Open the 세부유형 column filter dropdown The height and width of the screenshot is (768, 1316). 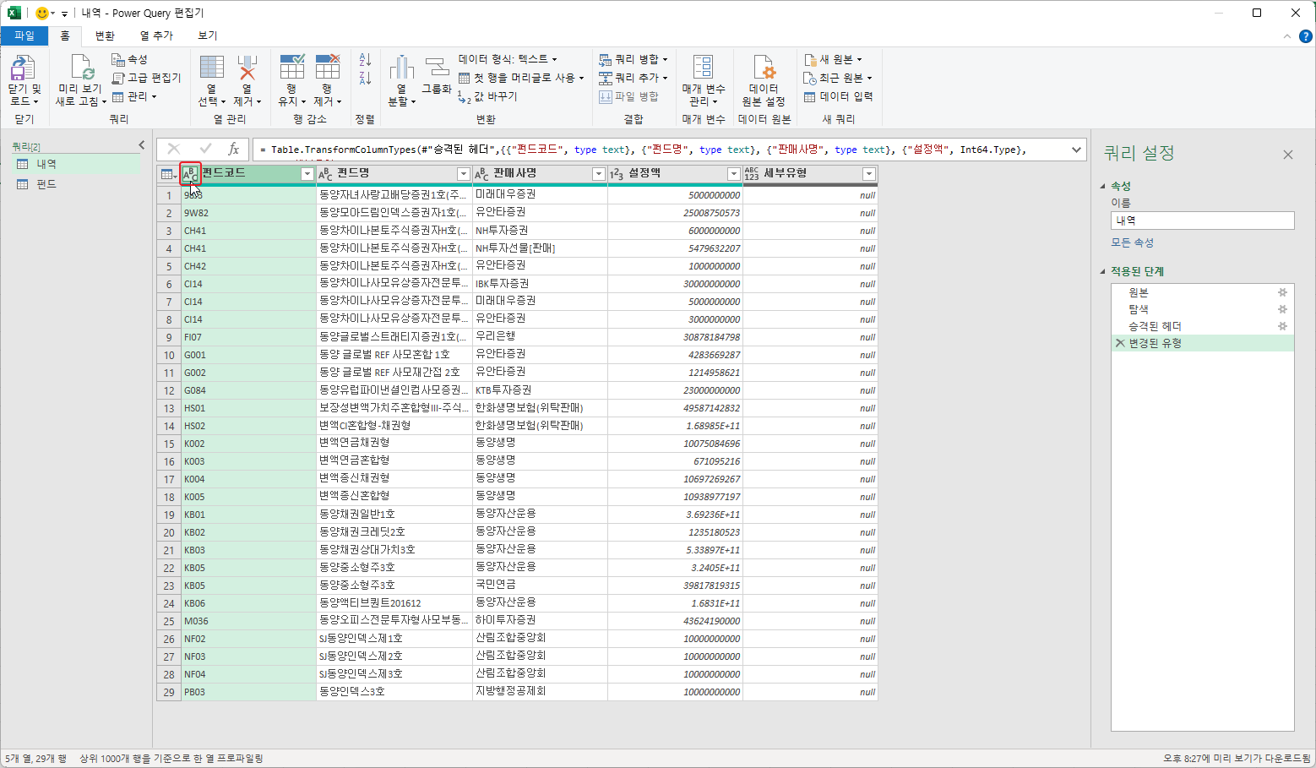[868, 174]
